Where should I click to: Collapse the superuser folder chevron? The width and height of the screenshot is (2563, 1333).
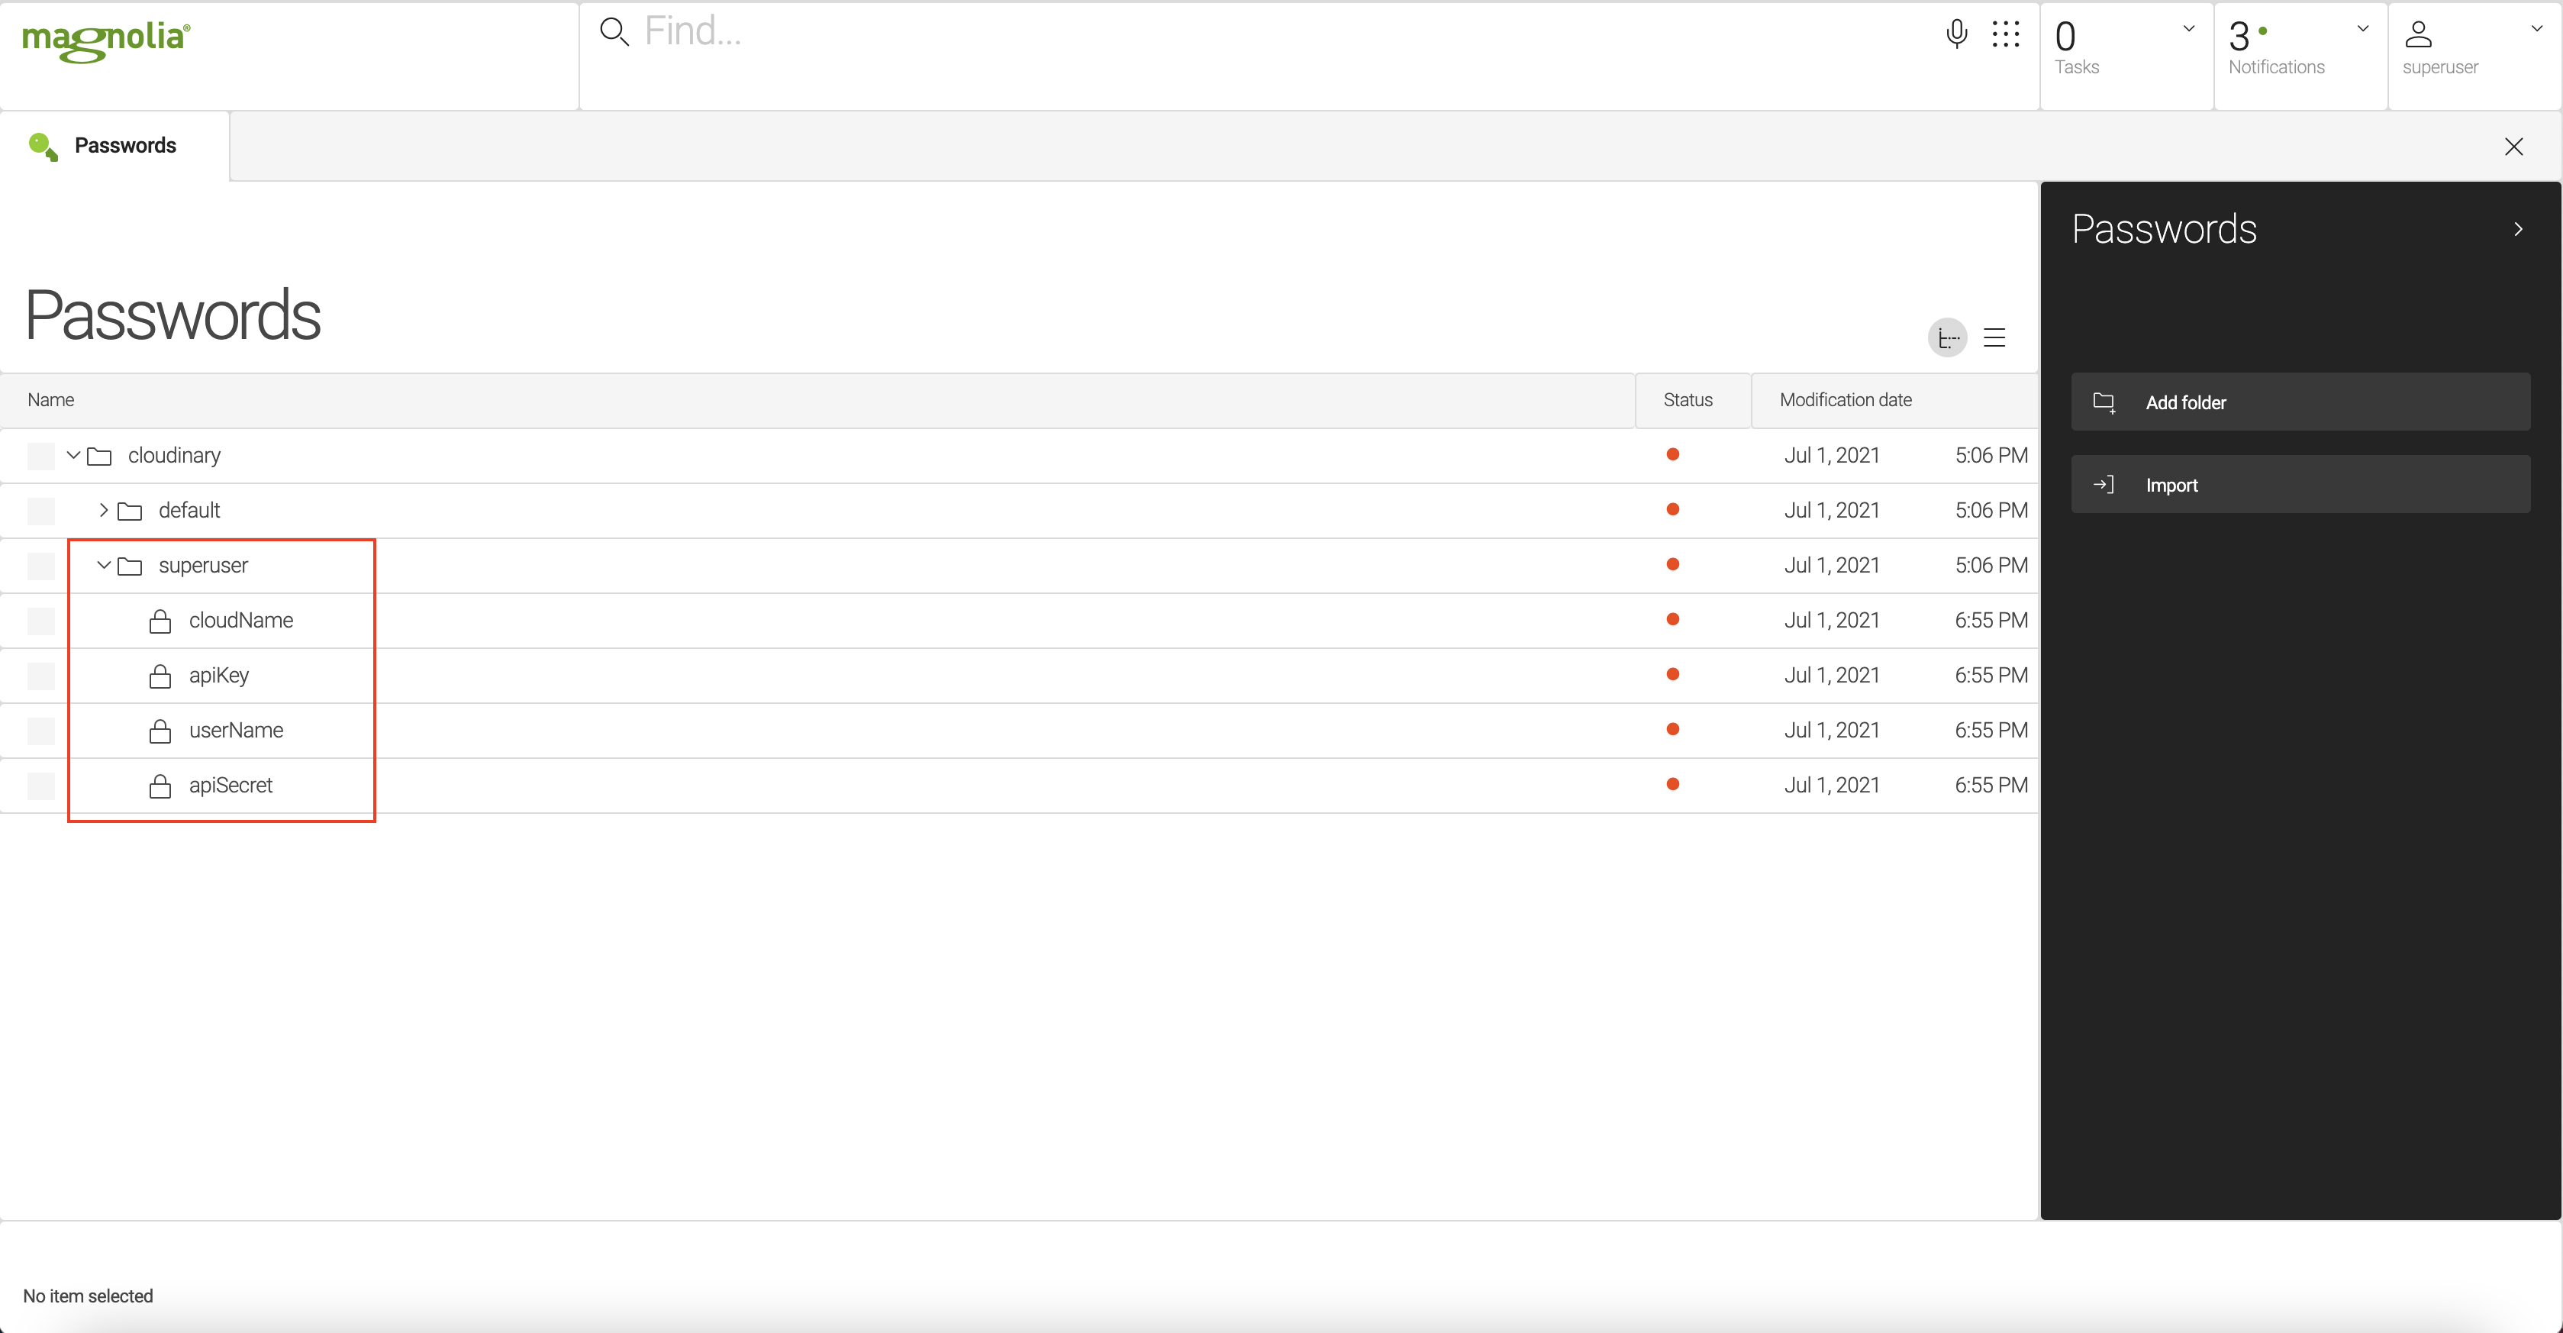point(104,564)
